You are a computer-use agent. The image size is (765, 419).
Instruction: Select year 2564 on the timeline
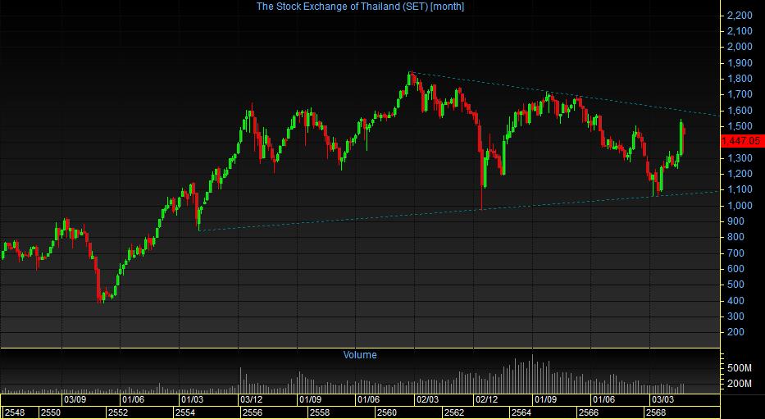pyautogui.click(x=521, y=412)
